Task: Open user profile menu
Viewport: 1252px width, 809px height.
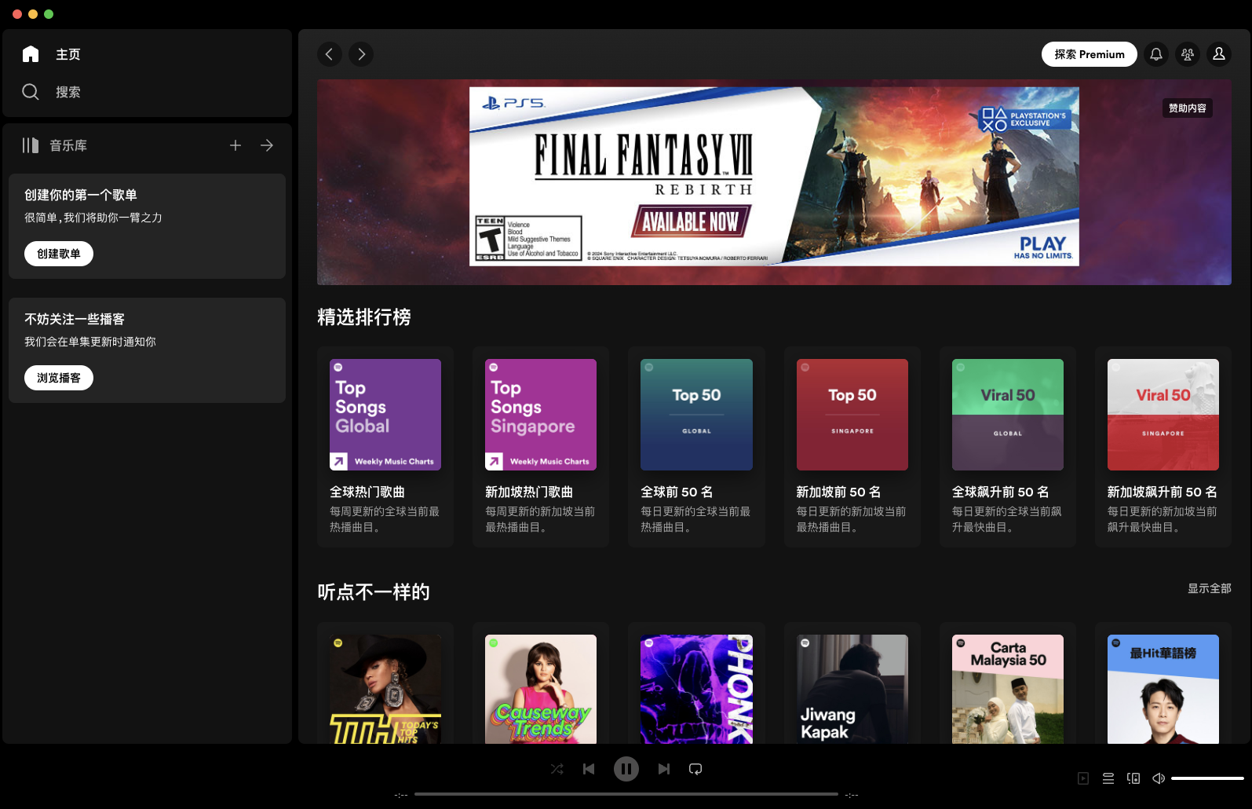Action: (x=1219, y=54)
